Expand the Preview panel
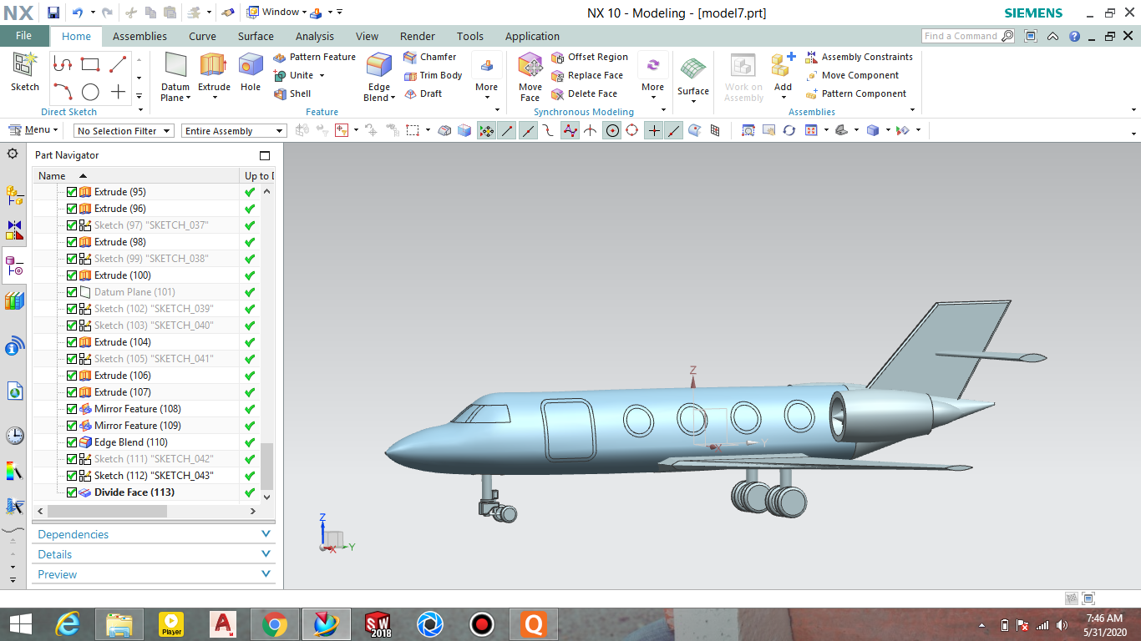The width and height of the screenshot is (1141, 641). [155, 574]
